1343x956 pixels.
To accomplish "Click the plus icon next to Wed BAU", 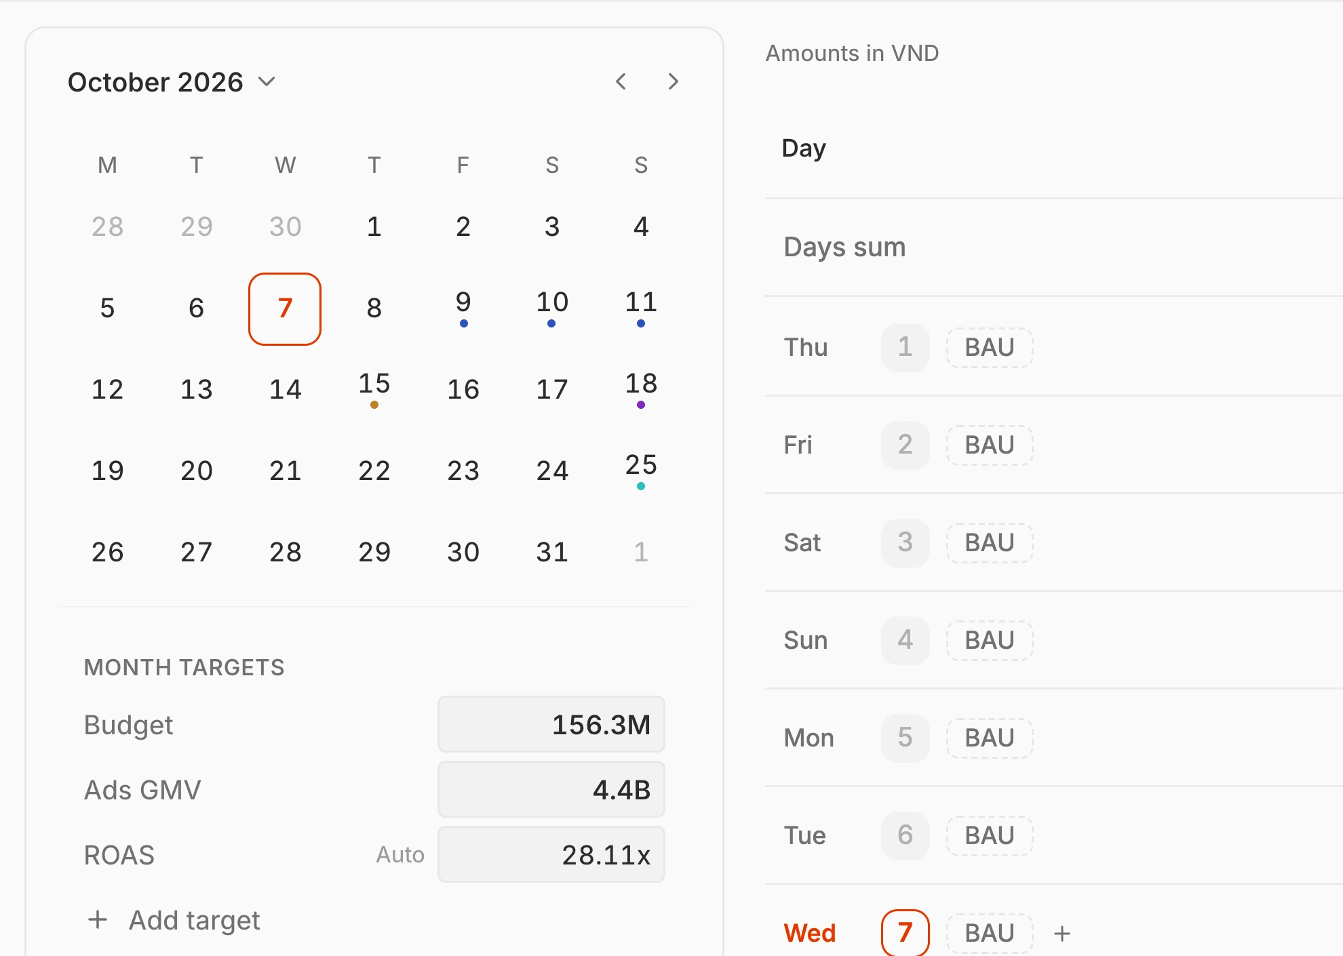I will tap(1062, 934).
